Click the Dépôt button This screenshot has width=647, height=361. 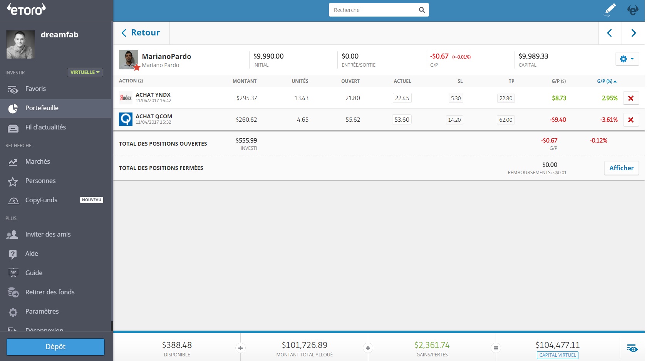tap(55, 347)
